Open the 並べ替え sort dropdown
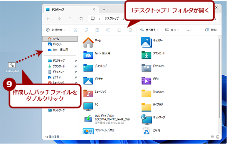 click(x=150, y=30)
